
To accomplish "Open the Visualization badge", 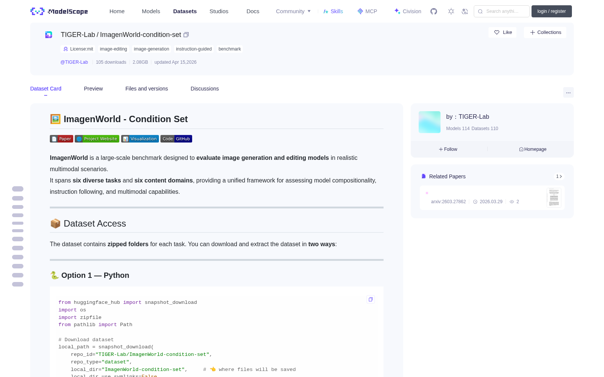I will coord(140,139).
